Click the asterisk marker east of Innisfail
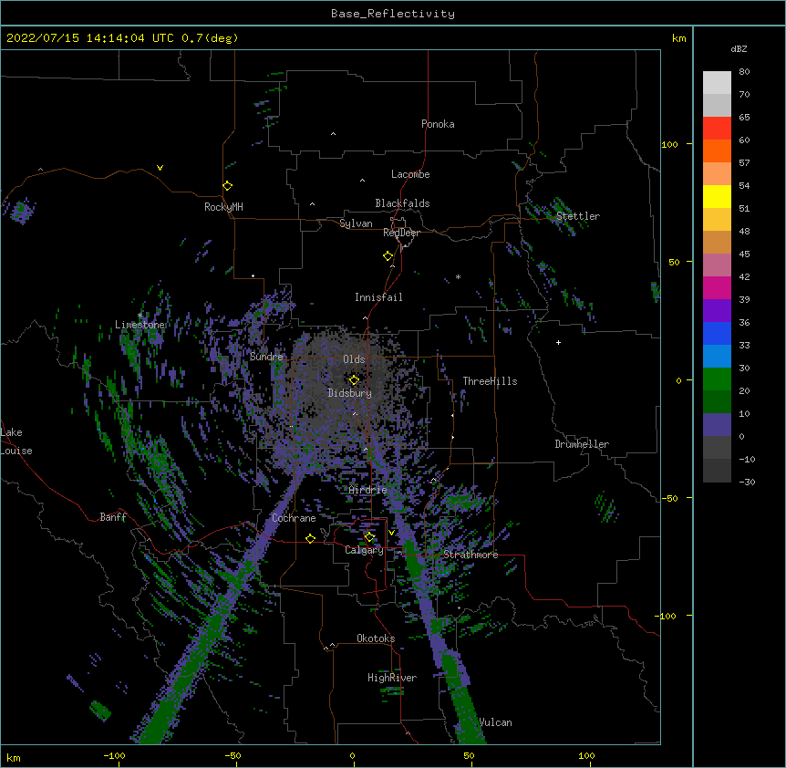Viewport: 786px width, 768px height. click(458, 276)
